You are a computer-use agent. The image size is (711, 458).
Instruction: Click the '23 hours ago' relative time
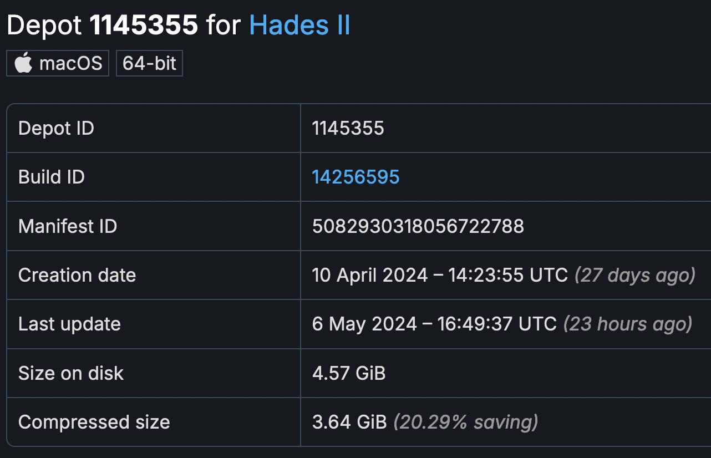point(627,324)
